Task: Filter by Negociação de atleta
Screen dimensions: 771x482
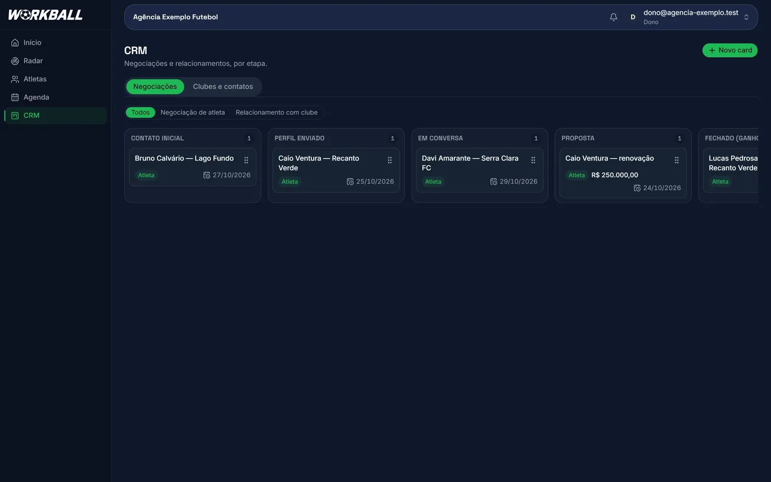Action: point(193,112)
